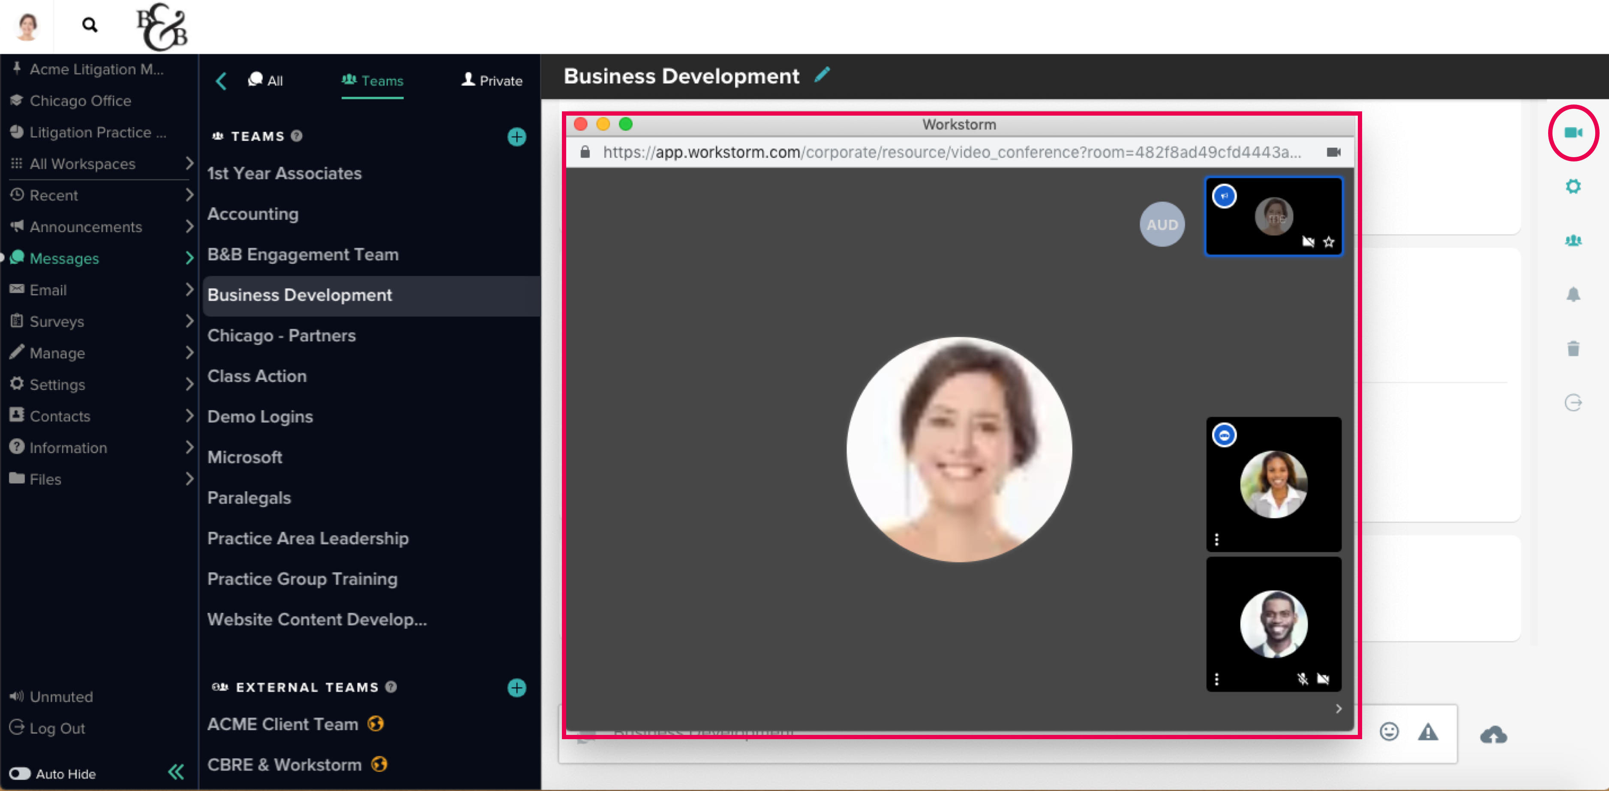The height and width of the screenshot is (791, 1609).
Task: Add a new external team plus icon
Action: click(516, 687)
